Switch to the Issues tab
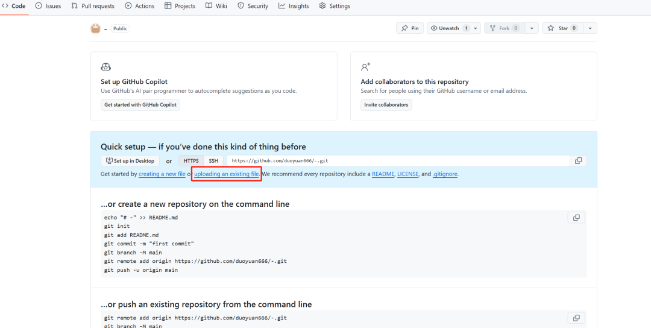The height and width of the screenshot is (328, 651). click(48, 6)
